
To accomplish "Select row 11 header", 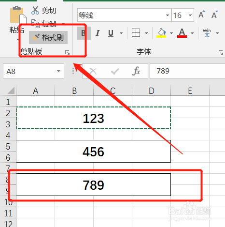I will (8, 212).
